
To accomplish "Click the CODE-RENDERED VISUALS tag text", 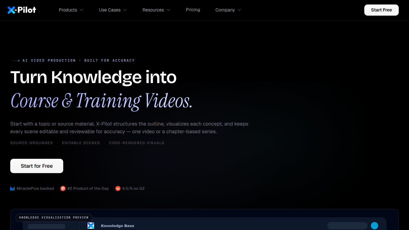I will pos(137,143).
